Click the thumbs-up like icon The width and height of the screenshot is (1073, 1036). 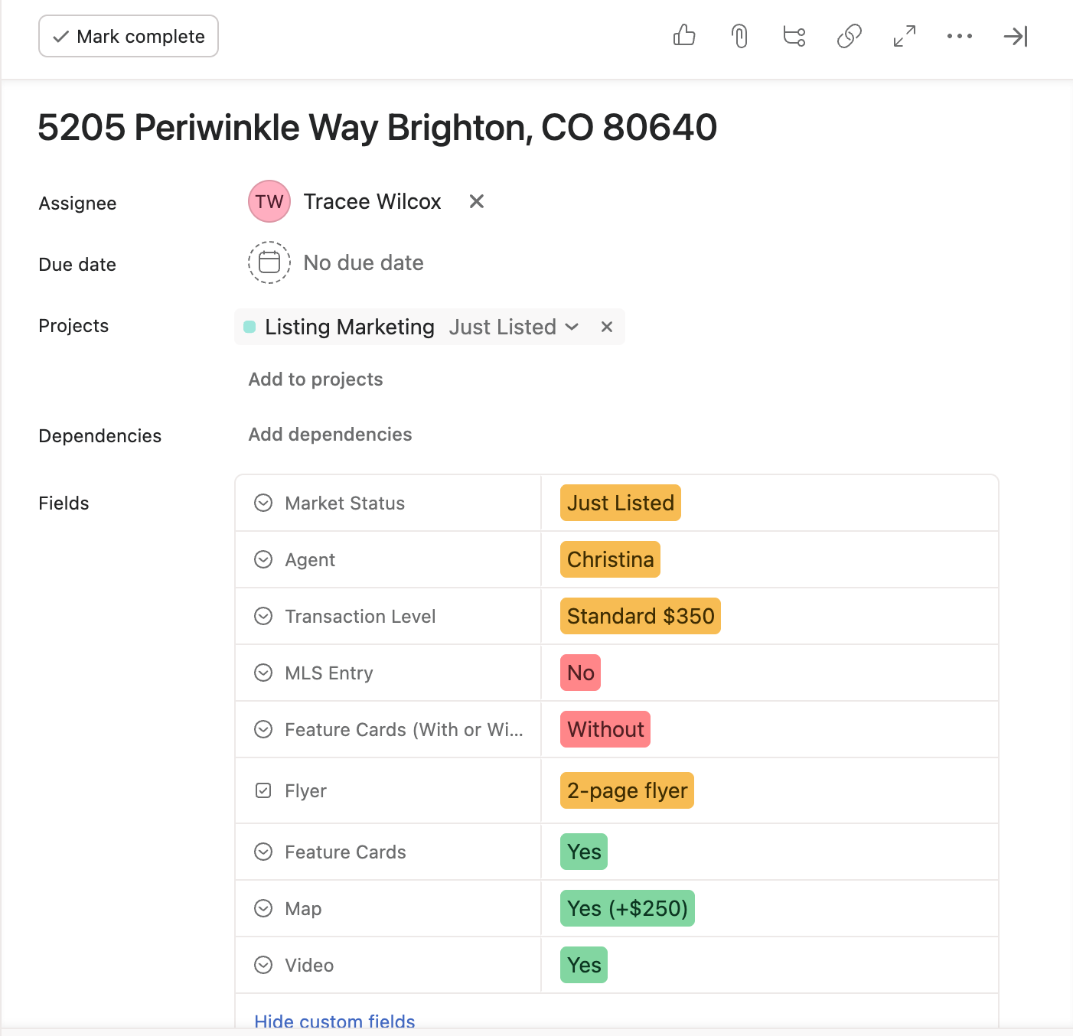683,36
